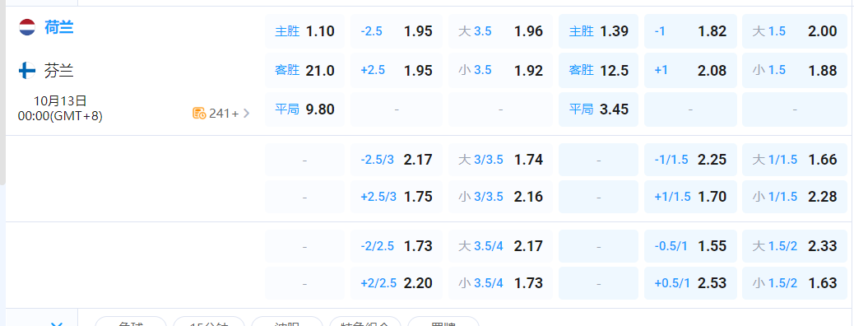The height and width of the screenshot is (326, 854).
Task: Select handicap -2.5 at 1.95
Action: [397, 31]
